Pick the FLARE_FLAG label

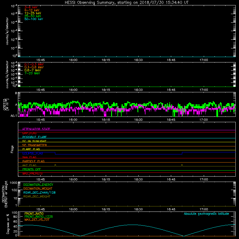click(31, 149)
